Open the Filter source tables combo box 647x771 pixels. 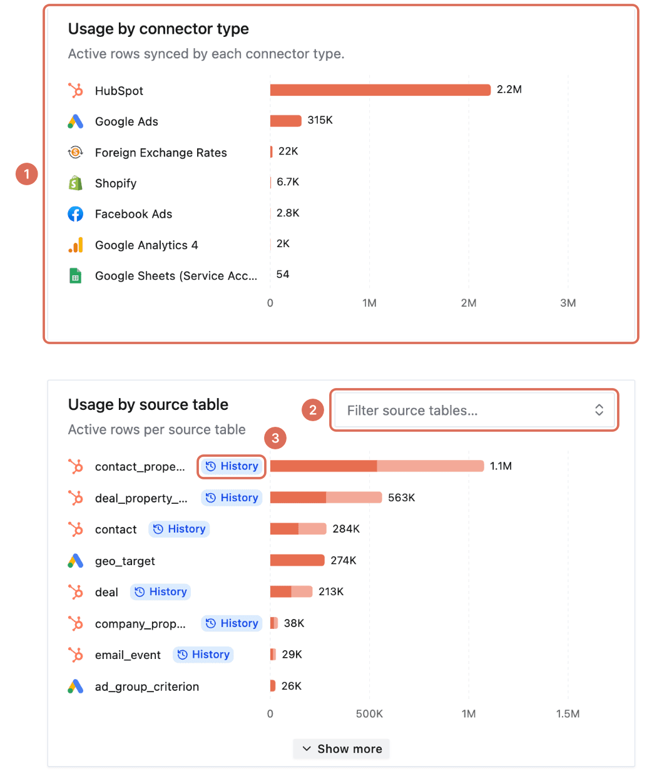pos(474,411)
